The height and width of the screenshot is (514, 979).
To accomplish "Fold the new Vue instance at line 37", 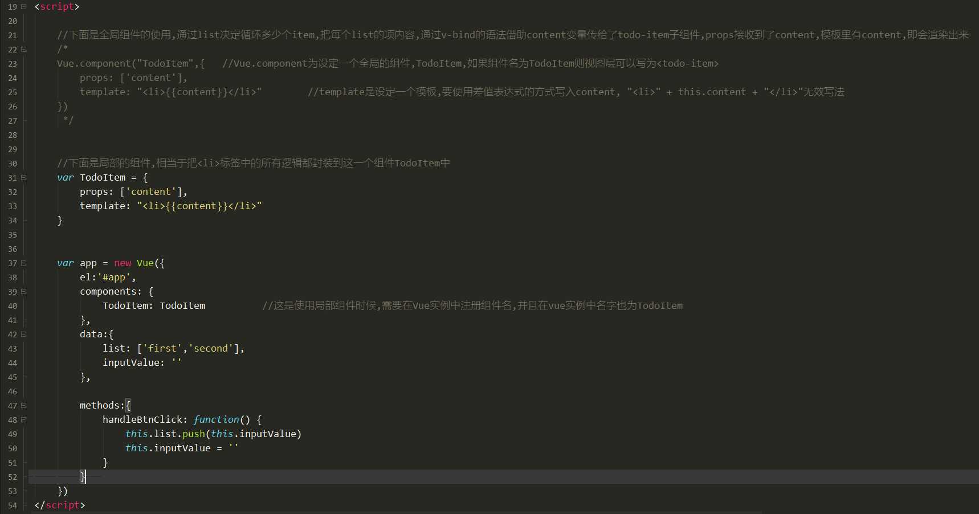I will (x=24, y=263).
